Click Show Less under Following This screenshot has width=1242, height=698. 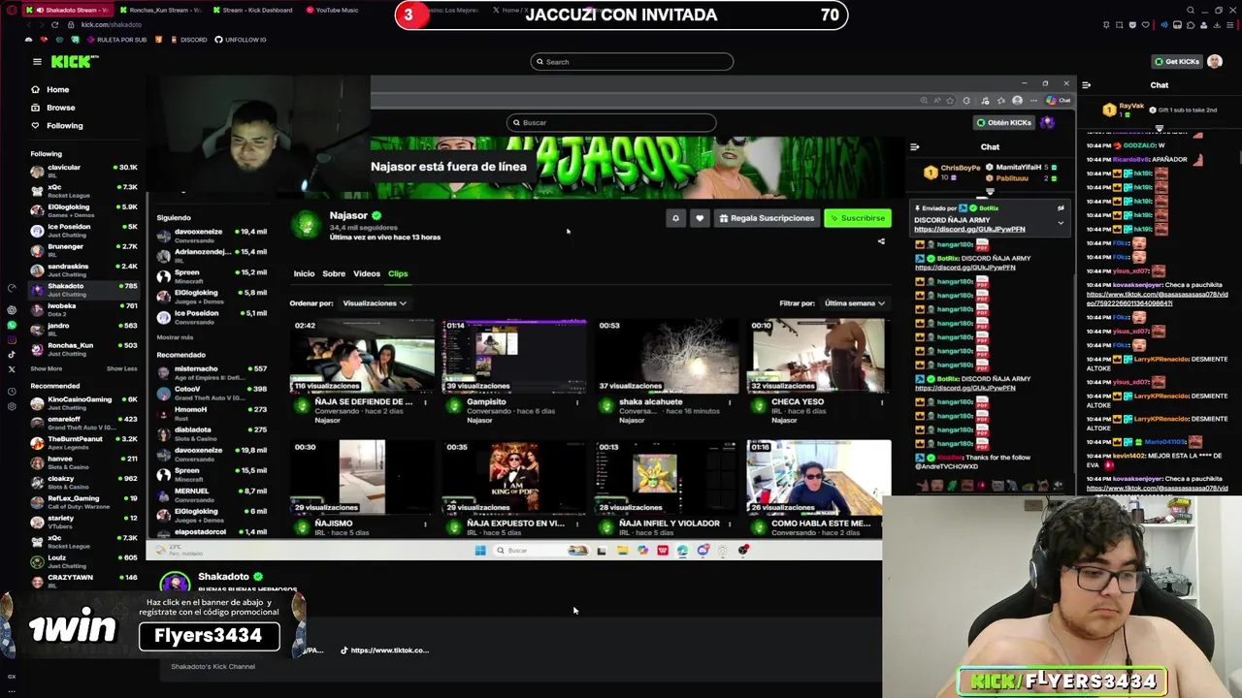pyautogui.click(x=121, y=368)
